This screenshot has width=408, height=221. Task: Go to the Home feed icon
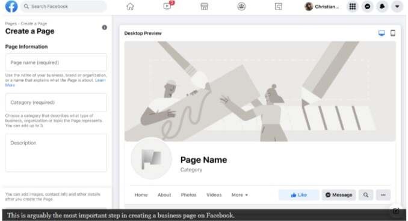pos(130,7)
